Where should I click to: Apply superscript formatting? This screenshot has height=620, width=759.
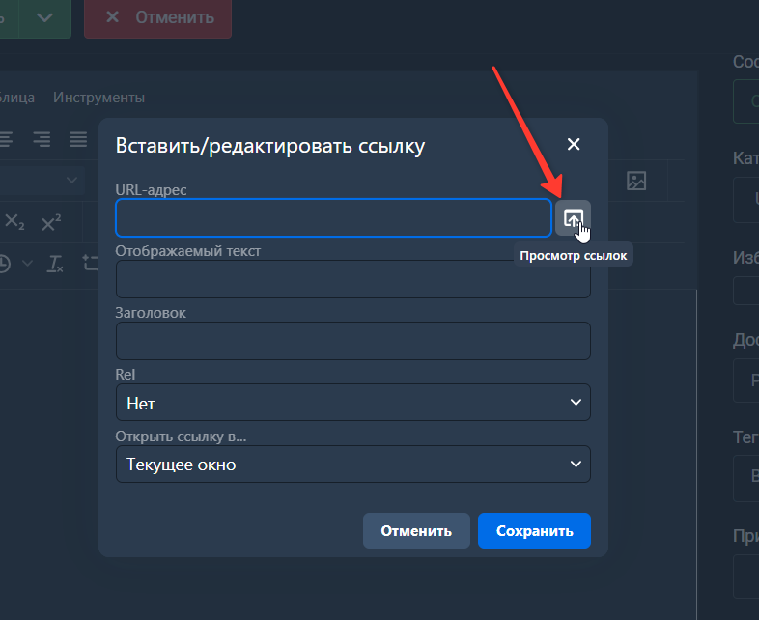(x=51, y=223)
